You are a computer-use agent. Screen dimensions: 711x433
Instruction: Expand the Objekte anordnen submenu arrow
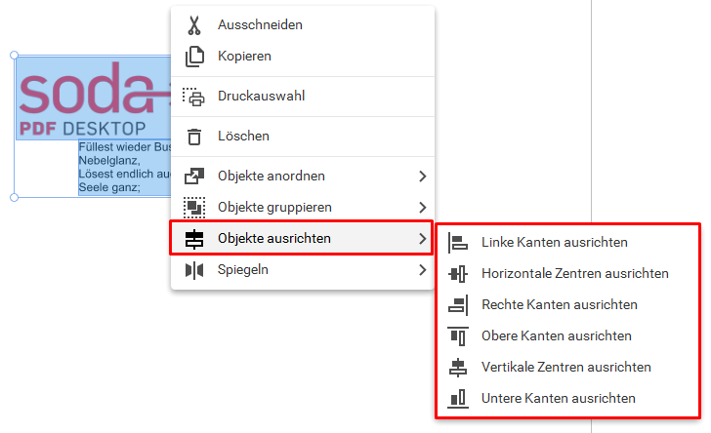pyautogui.click(x=422, y=177)
